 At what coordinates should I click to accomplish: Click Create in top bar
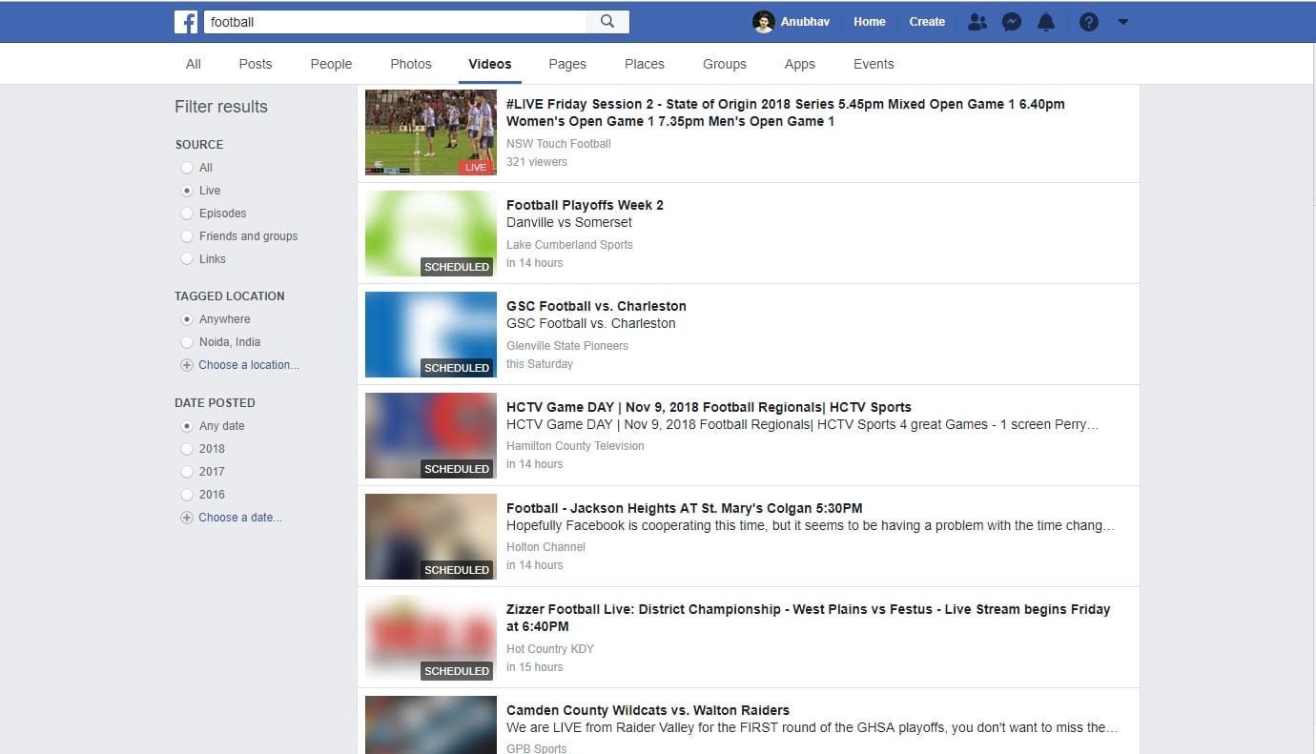pos(927,21)
